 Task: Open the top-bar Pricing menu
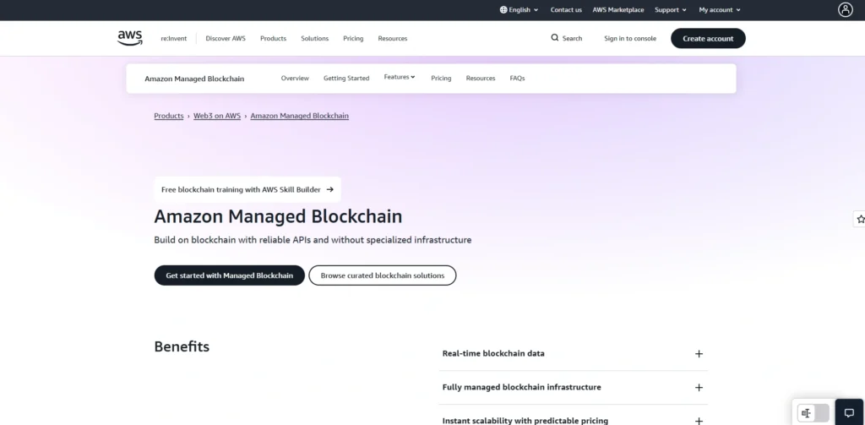[353, 39]
